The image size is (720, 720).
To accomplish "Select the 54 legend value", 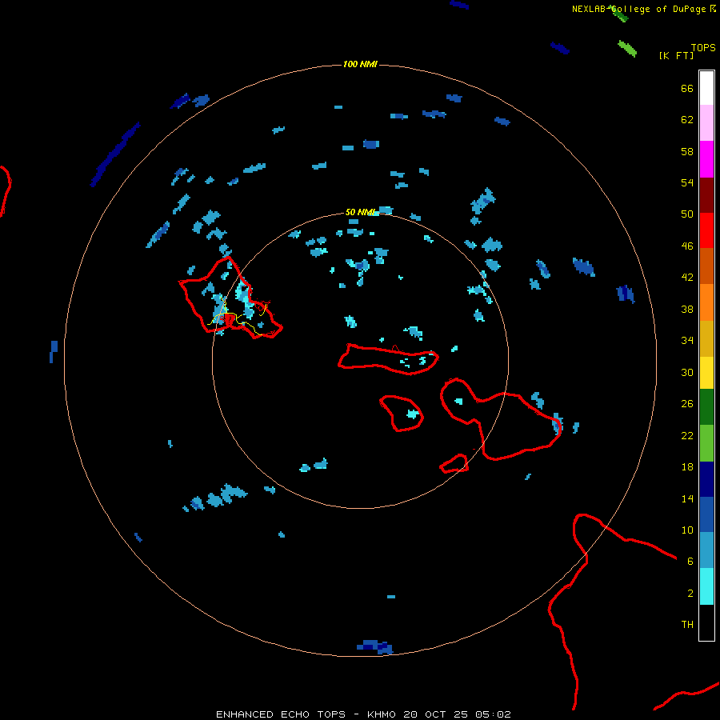I will click(687, 182).
